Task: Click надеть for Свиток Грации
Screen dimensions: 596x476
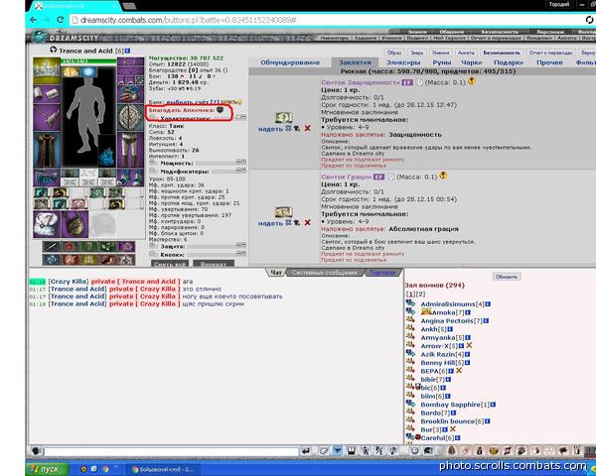Action: pyautogui.click(x=270, y=223)
